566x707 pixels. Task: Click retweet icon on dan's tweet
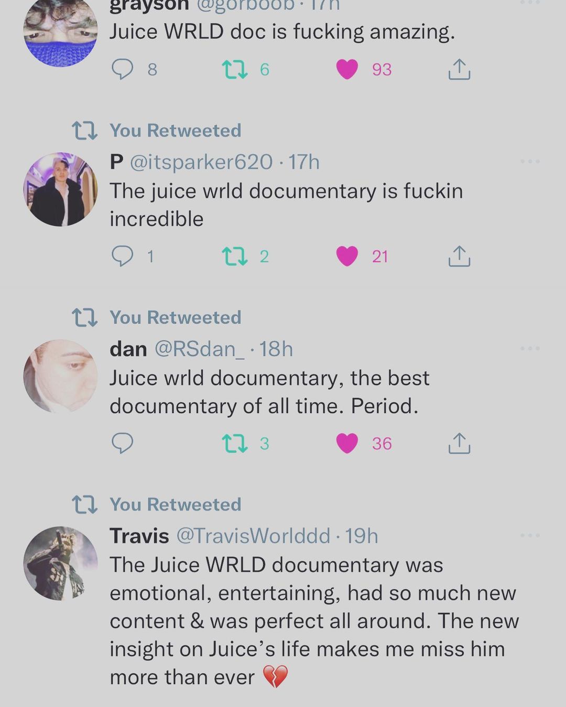(x=234, y=443)
